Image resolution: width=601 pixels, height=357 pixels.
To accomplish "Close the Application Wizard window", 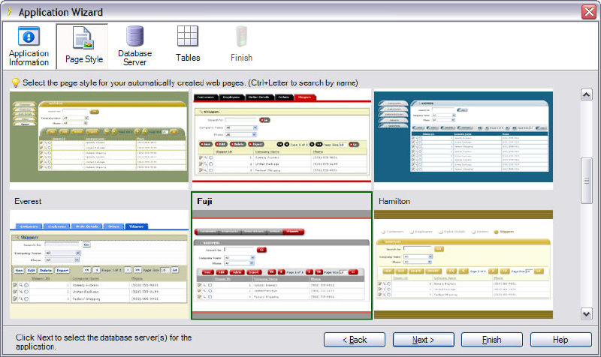I will (x=589, y=12).
